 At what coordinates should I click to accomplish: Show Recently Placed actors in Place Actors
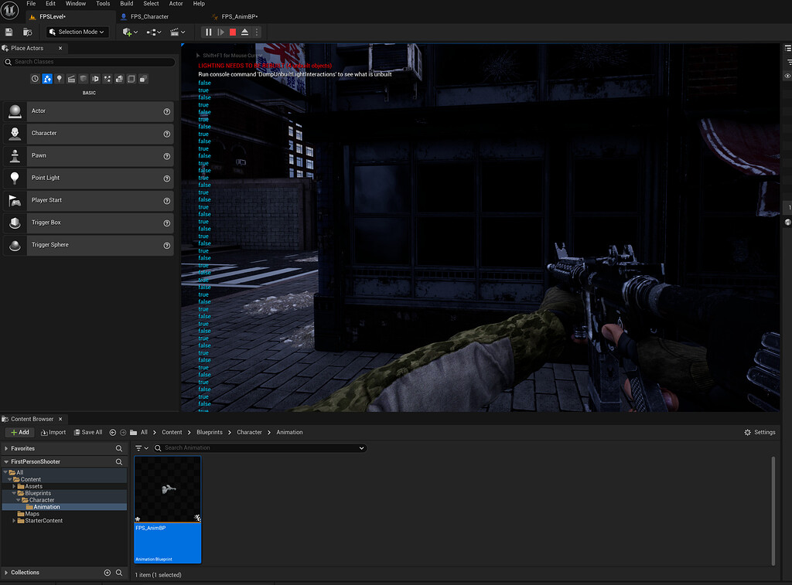click(35, 78)
